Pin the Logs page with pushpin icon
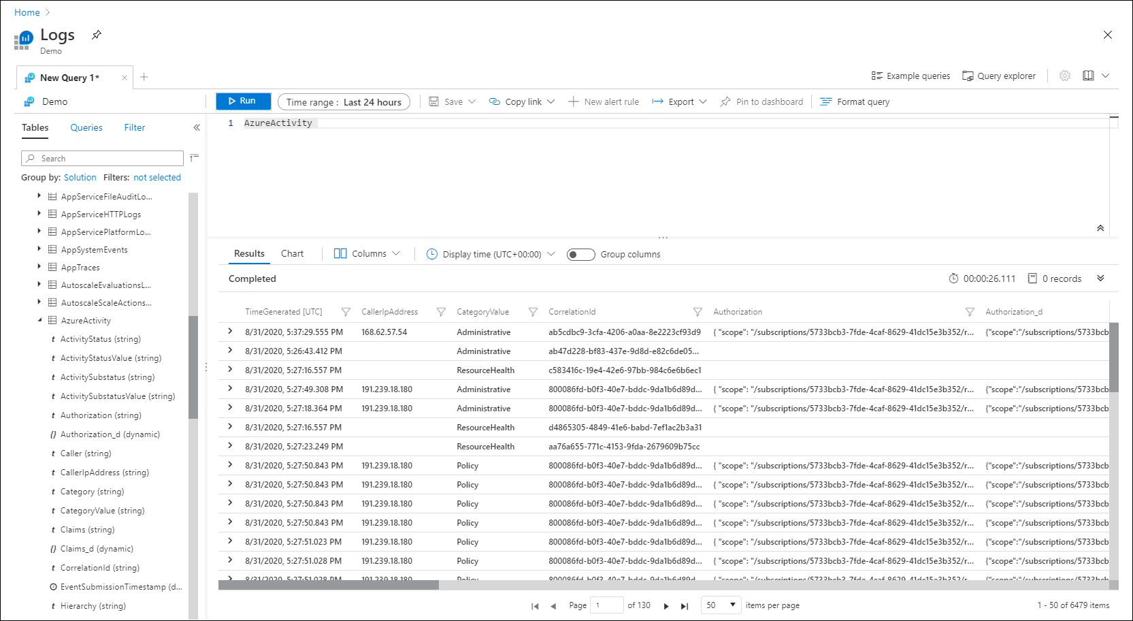Viewport: 1133px width, 621px height. [x=97, y=35]
